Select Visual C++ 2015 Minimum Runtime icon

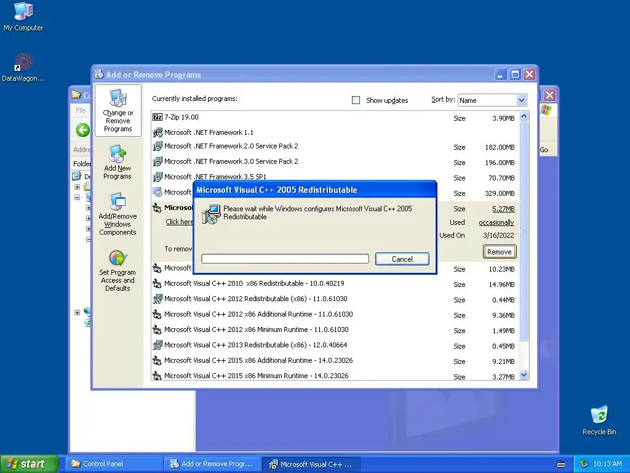(x=157, y=376)
